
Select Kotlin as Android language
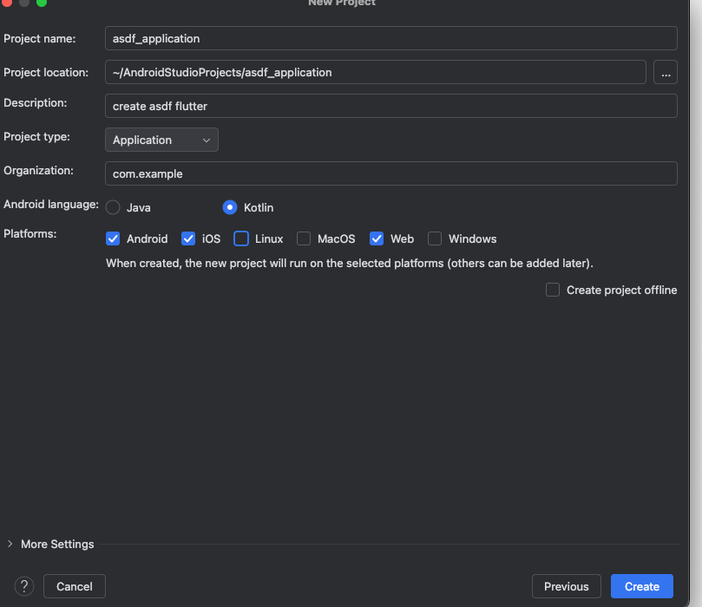click(x=230, y=207)
